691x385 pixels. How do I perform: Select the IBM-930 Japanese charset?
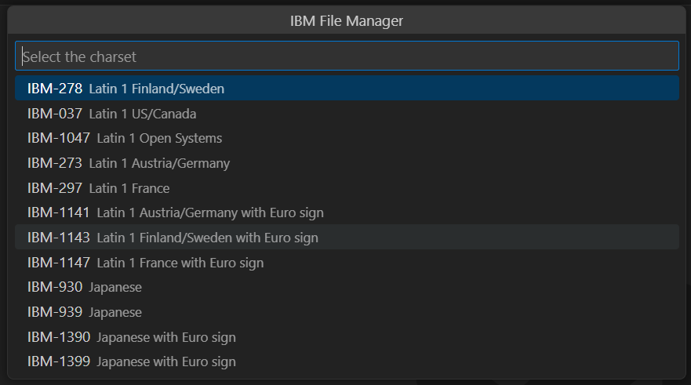(346, 287)
